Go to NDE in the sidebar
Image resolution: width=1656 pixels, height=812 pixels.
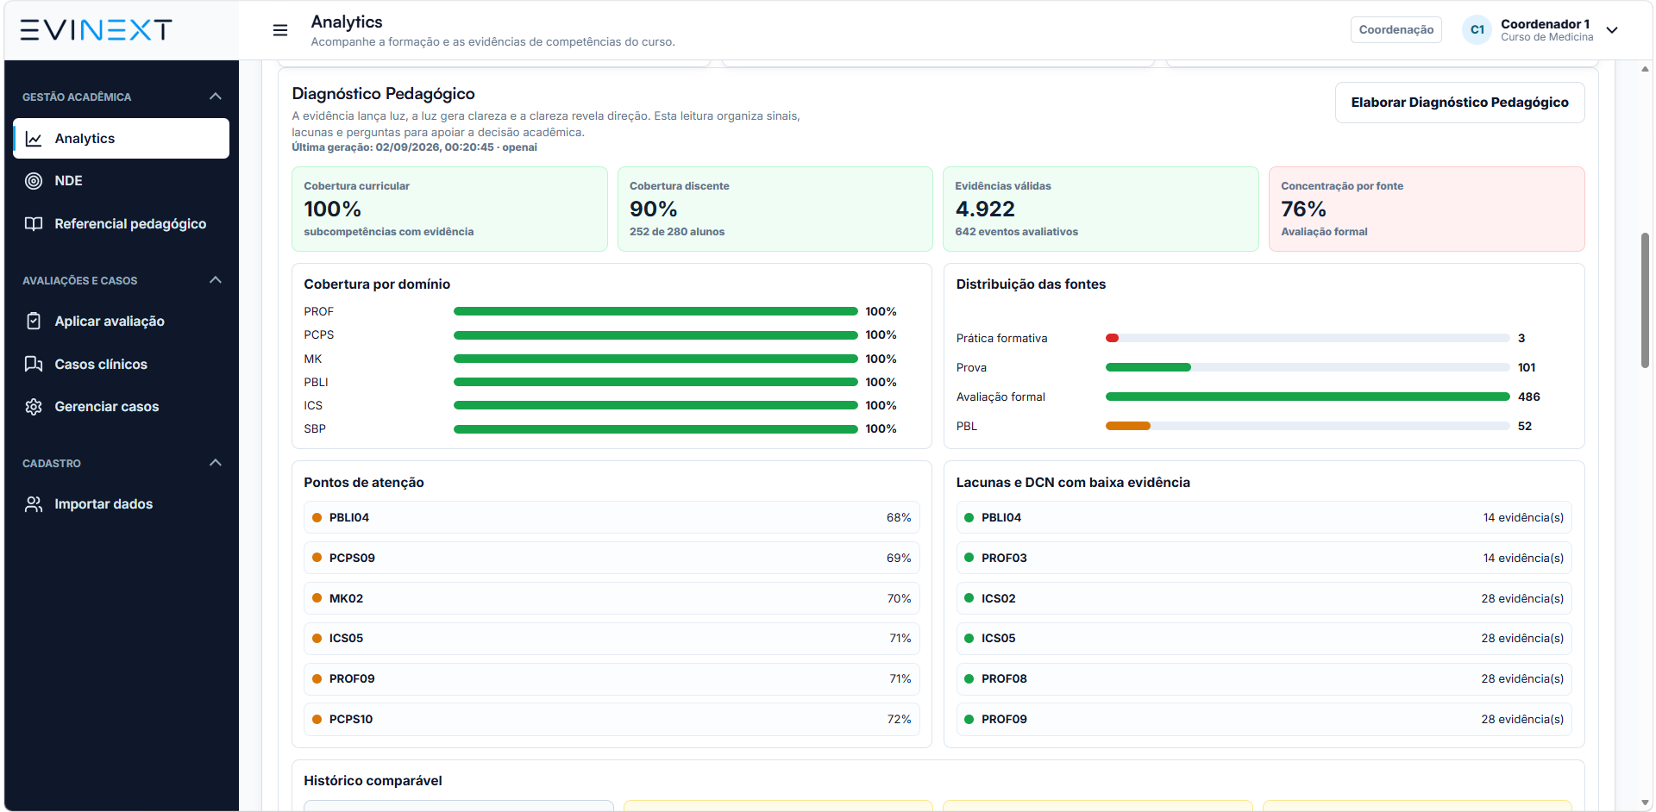[x=122, y=181]
